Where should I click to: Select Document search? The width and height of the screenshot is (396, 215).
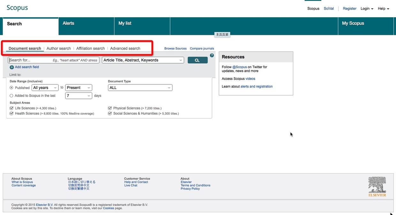(x=25, y=49)
